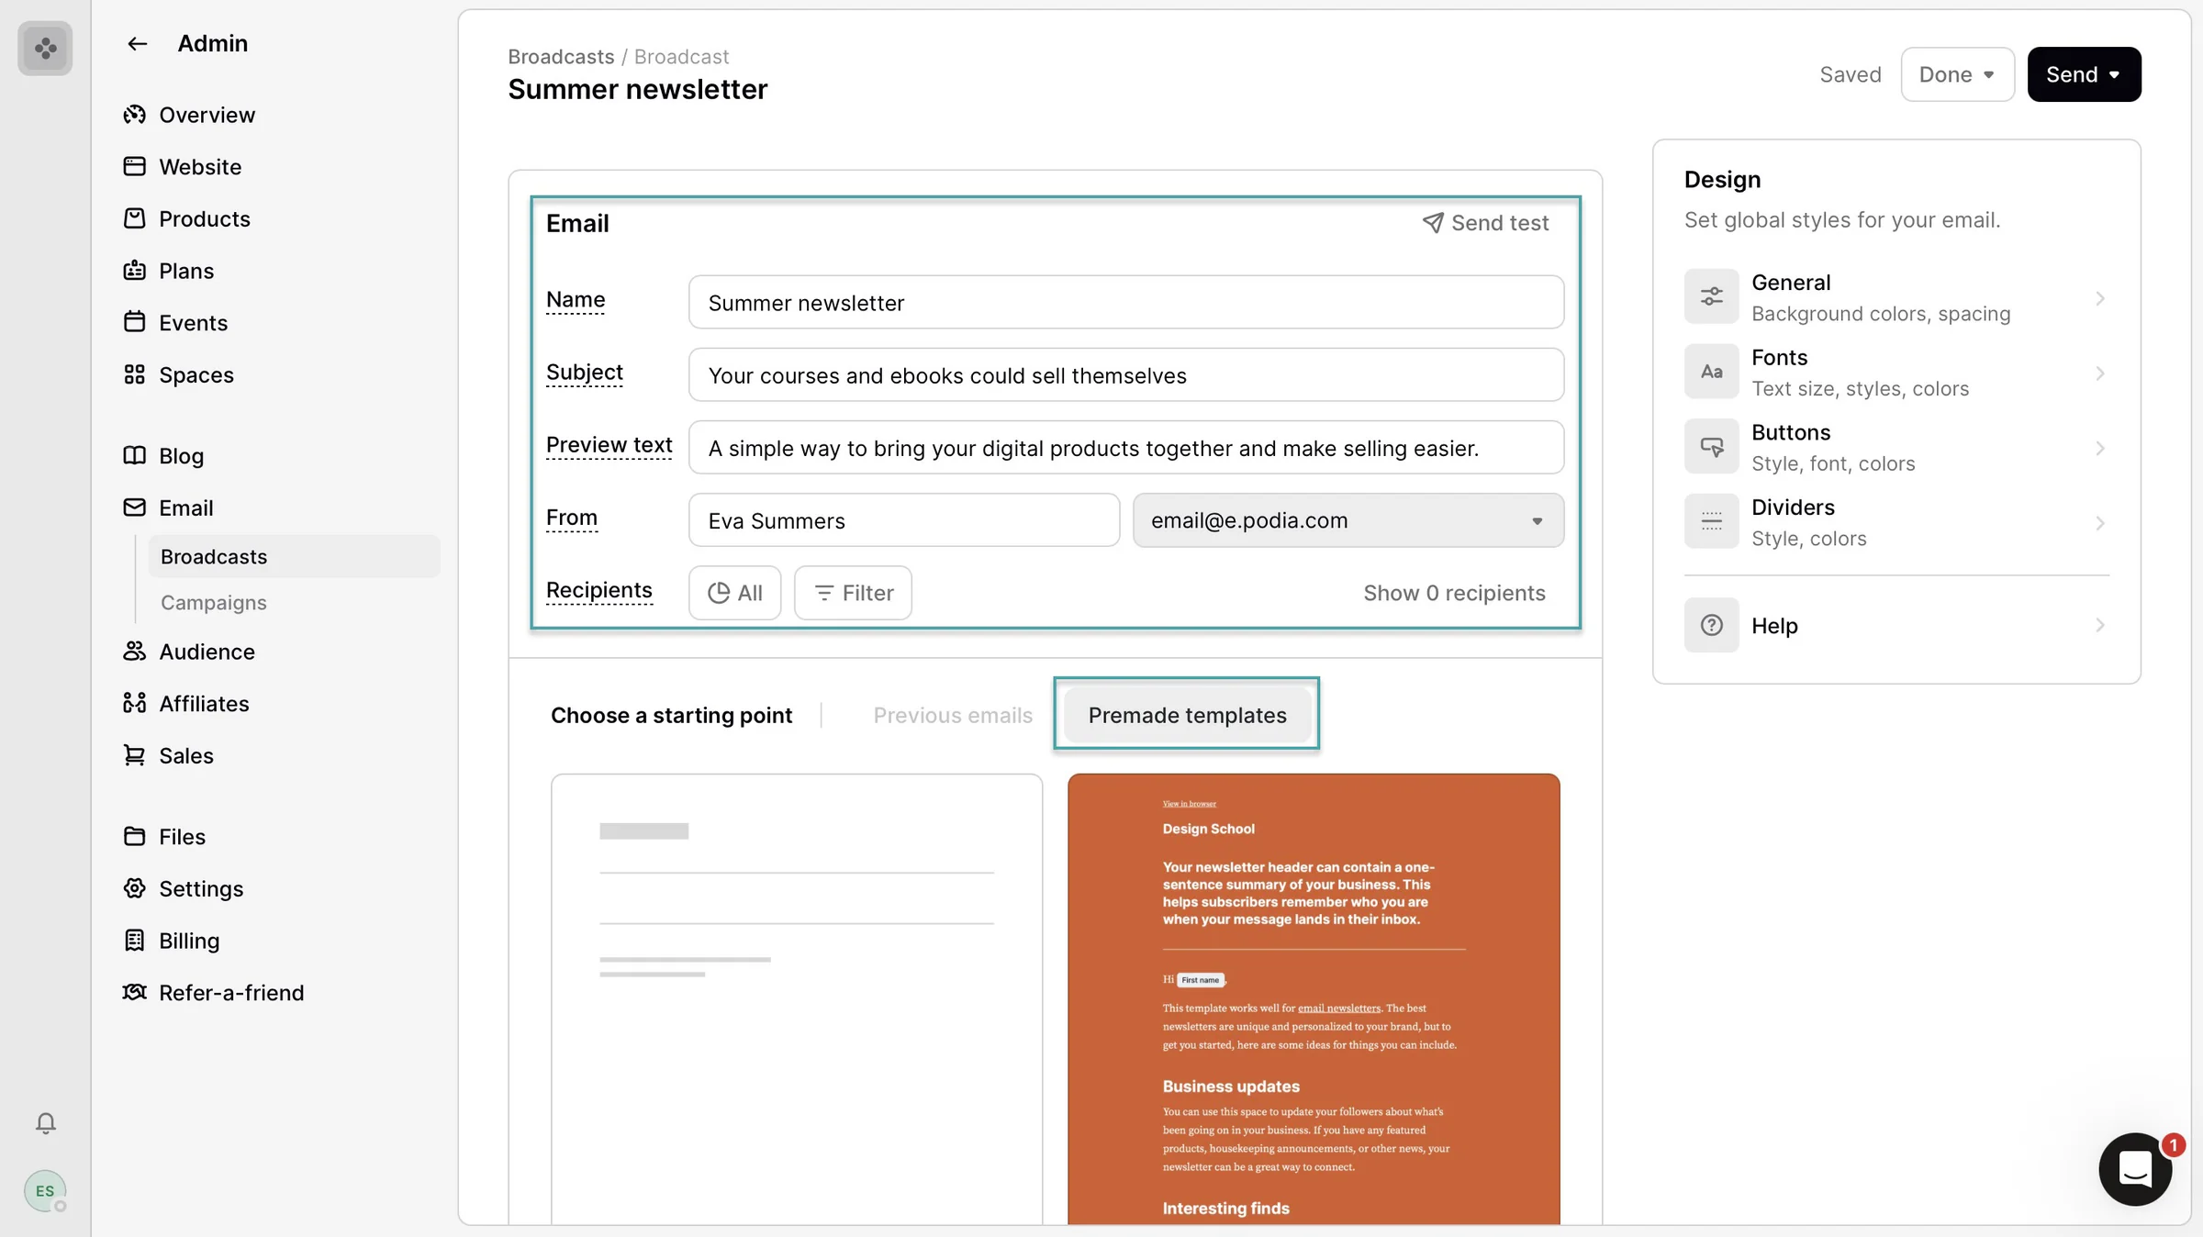Click the Sales cart icon
This screenshot has width=2203, height=1237.
135,755
